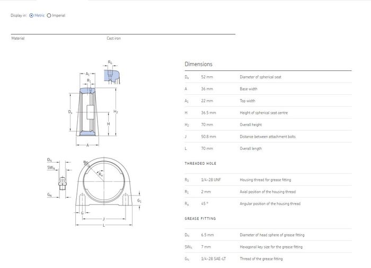
Task: Click the Cast iron material value
Action: point(113,38)
